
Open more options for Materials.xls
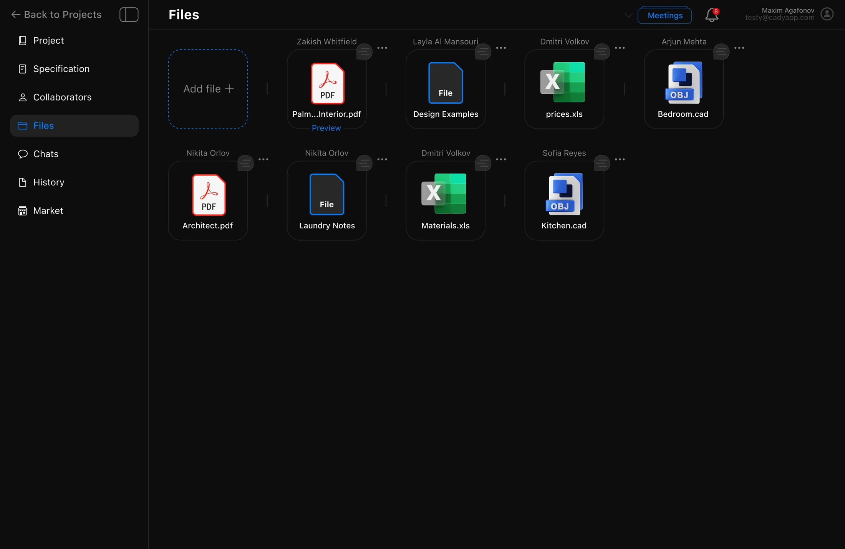(501, 159)
